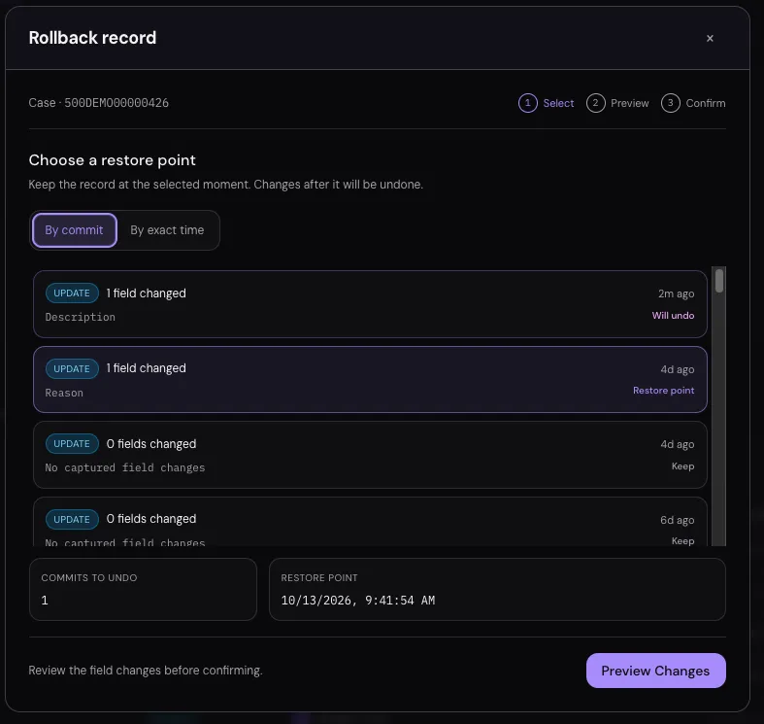Open the Confirm step label

pyautogui.click(x=706, y=103)
